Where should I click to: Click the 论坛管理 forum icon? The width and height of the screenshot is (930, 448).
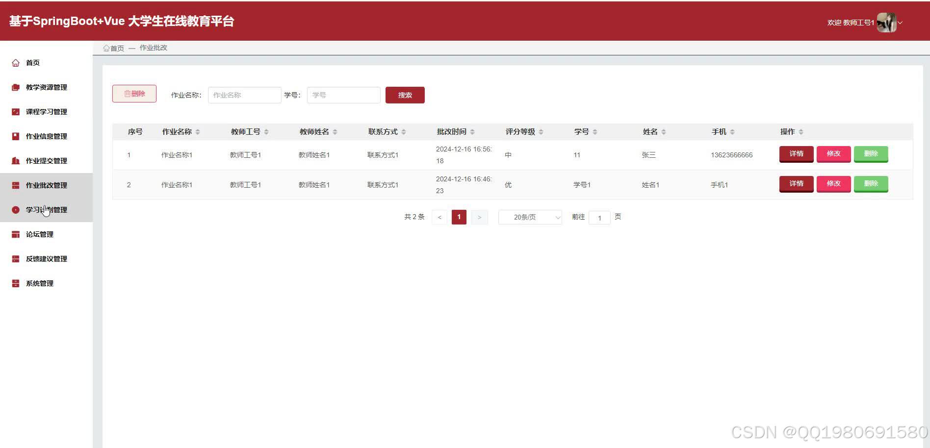point(15,234)
